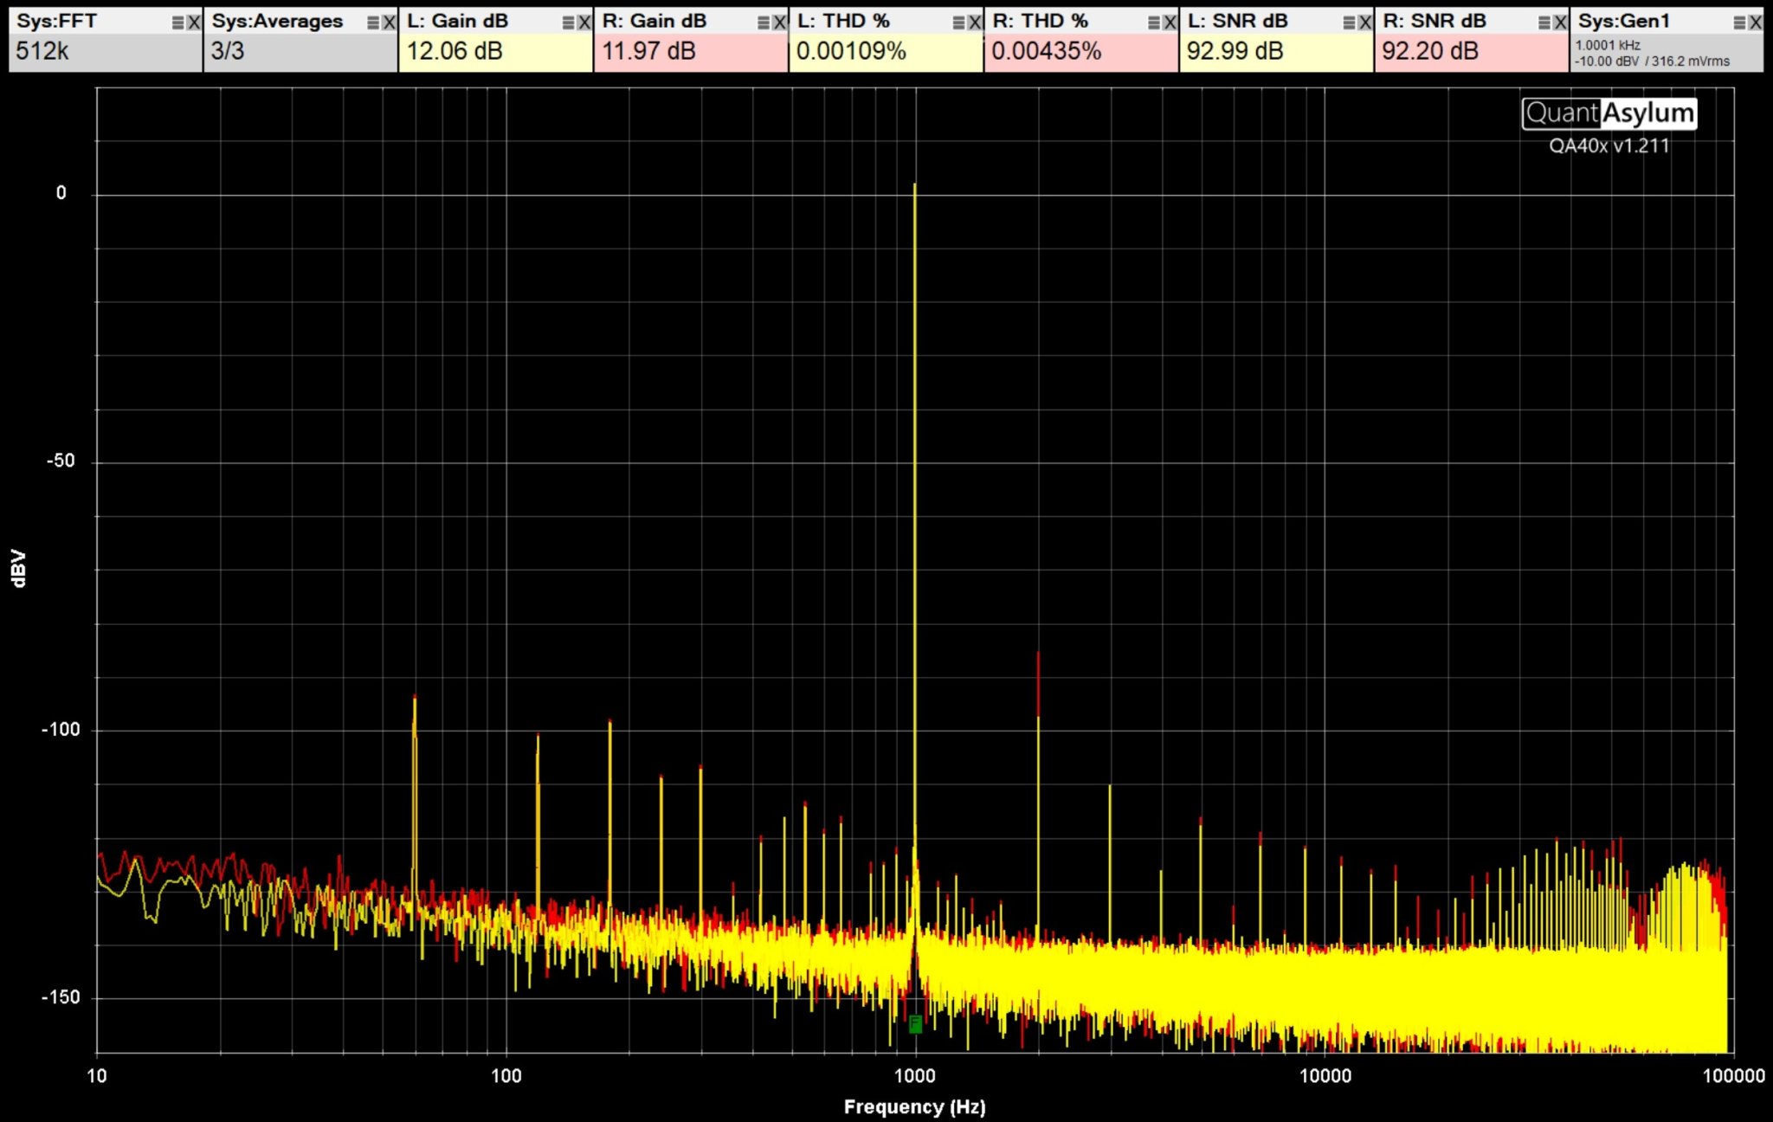This screenshot has height=1122, width=1773.
Task: Close the Sys:FFT measurement tile
Action: coord(194,23)
